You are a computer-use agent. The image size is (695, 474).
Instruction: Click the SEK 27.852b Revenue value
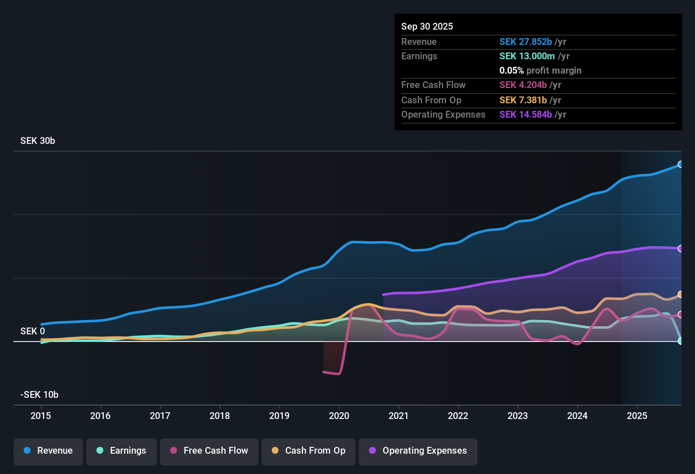(x=526, y=41)
